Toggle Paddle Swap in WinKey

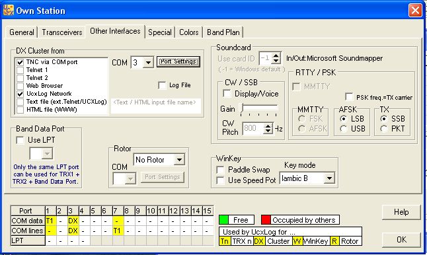coord(220,170)
